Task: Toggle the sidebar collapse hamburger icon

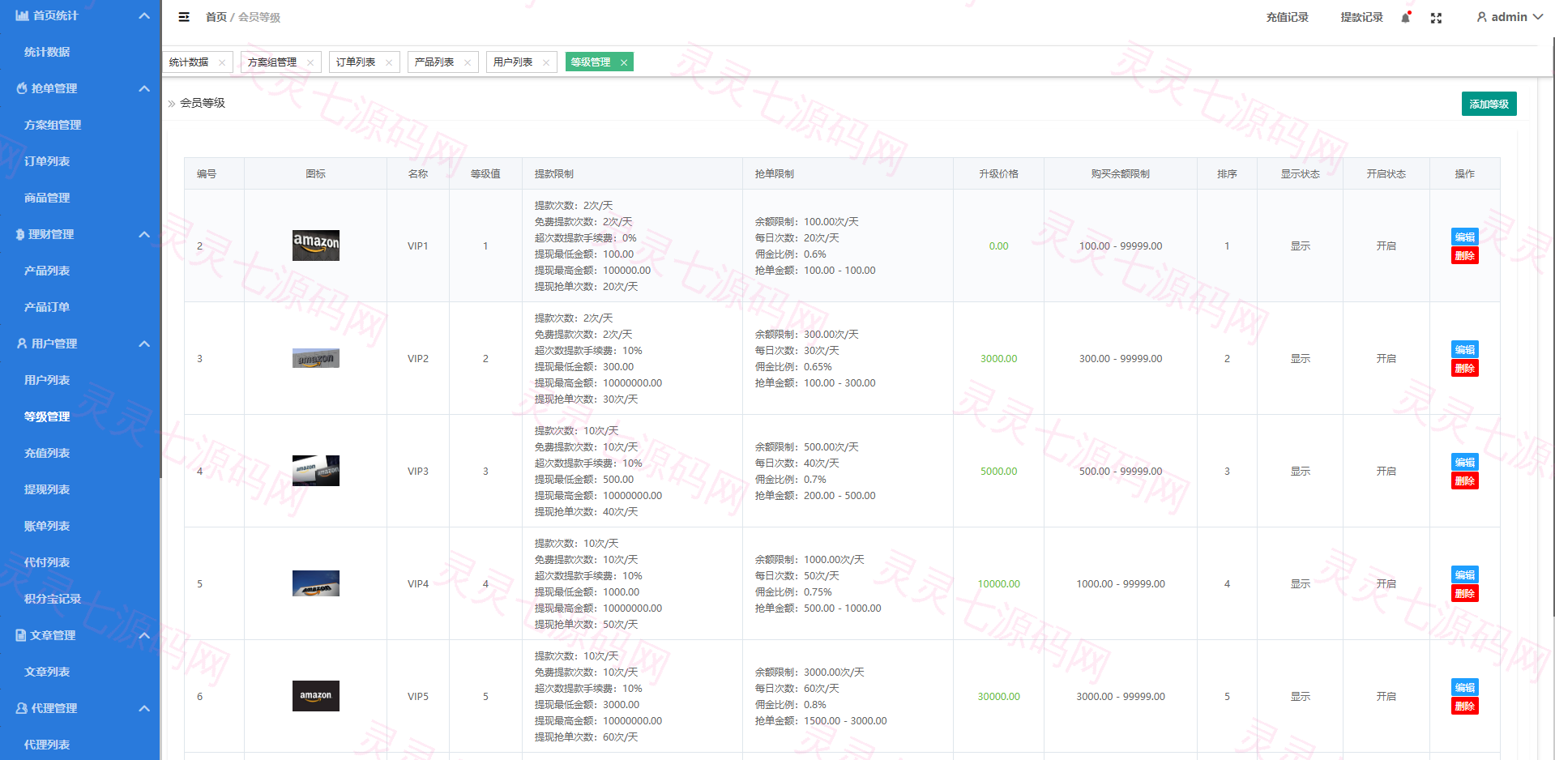Action: point(184,17)
